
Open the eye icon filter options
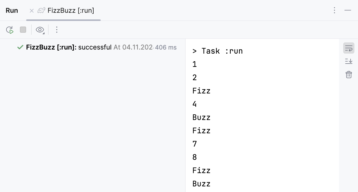pyautogui.click(x=40, y=30)
